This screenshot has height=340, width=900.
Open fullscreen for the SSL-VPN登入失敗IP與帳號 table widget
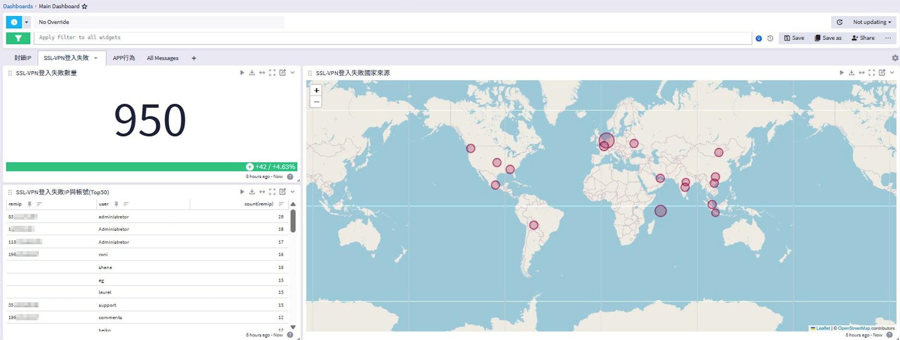click(272, 192)
